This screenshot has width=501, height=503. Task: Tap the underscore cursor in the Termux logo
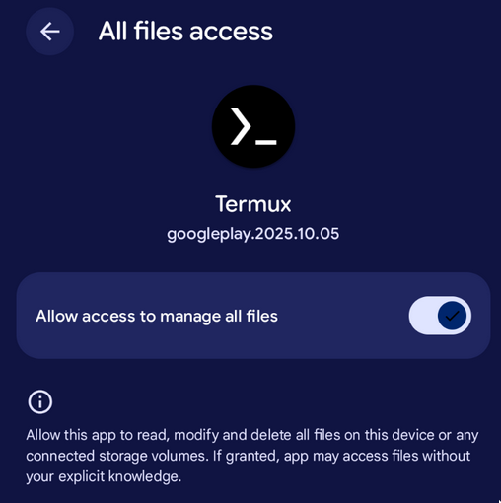[x=266, y=142]
